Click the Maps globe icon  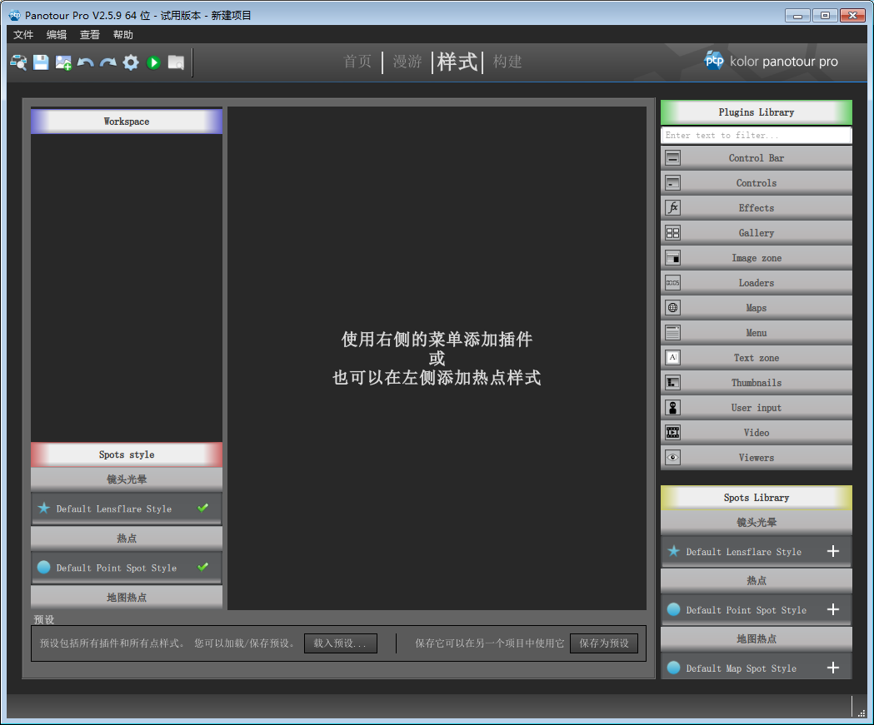pyautogui.click(x=672, y=307)
